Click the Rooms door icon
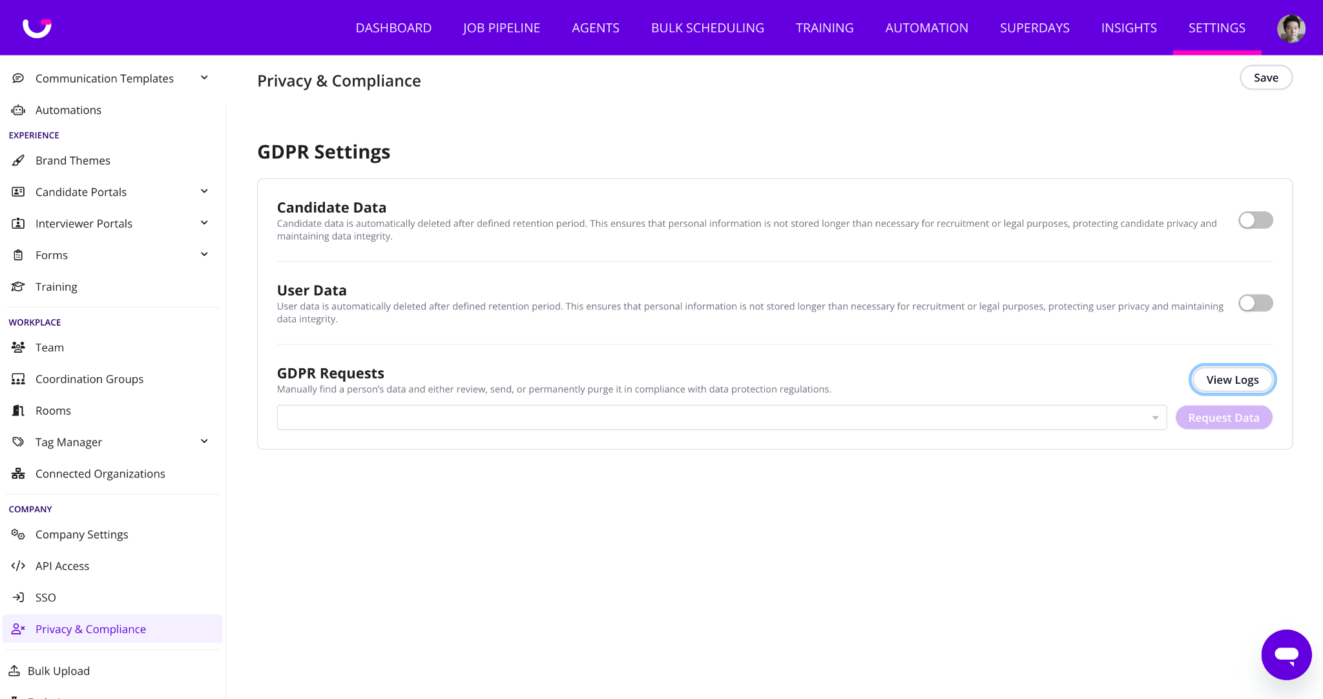 pyautogui.click(x=18, y=411)
